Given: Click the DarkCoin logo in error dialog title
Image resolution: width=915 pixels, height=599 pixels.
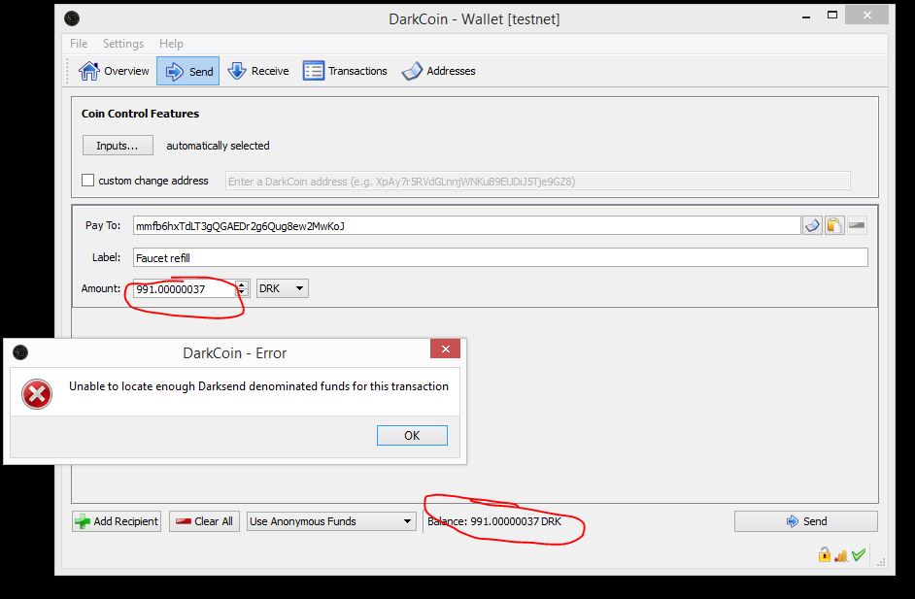Looking at the screenshot, I should coord(20,352).
